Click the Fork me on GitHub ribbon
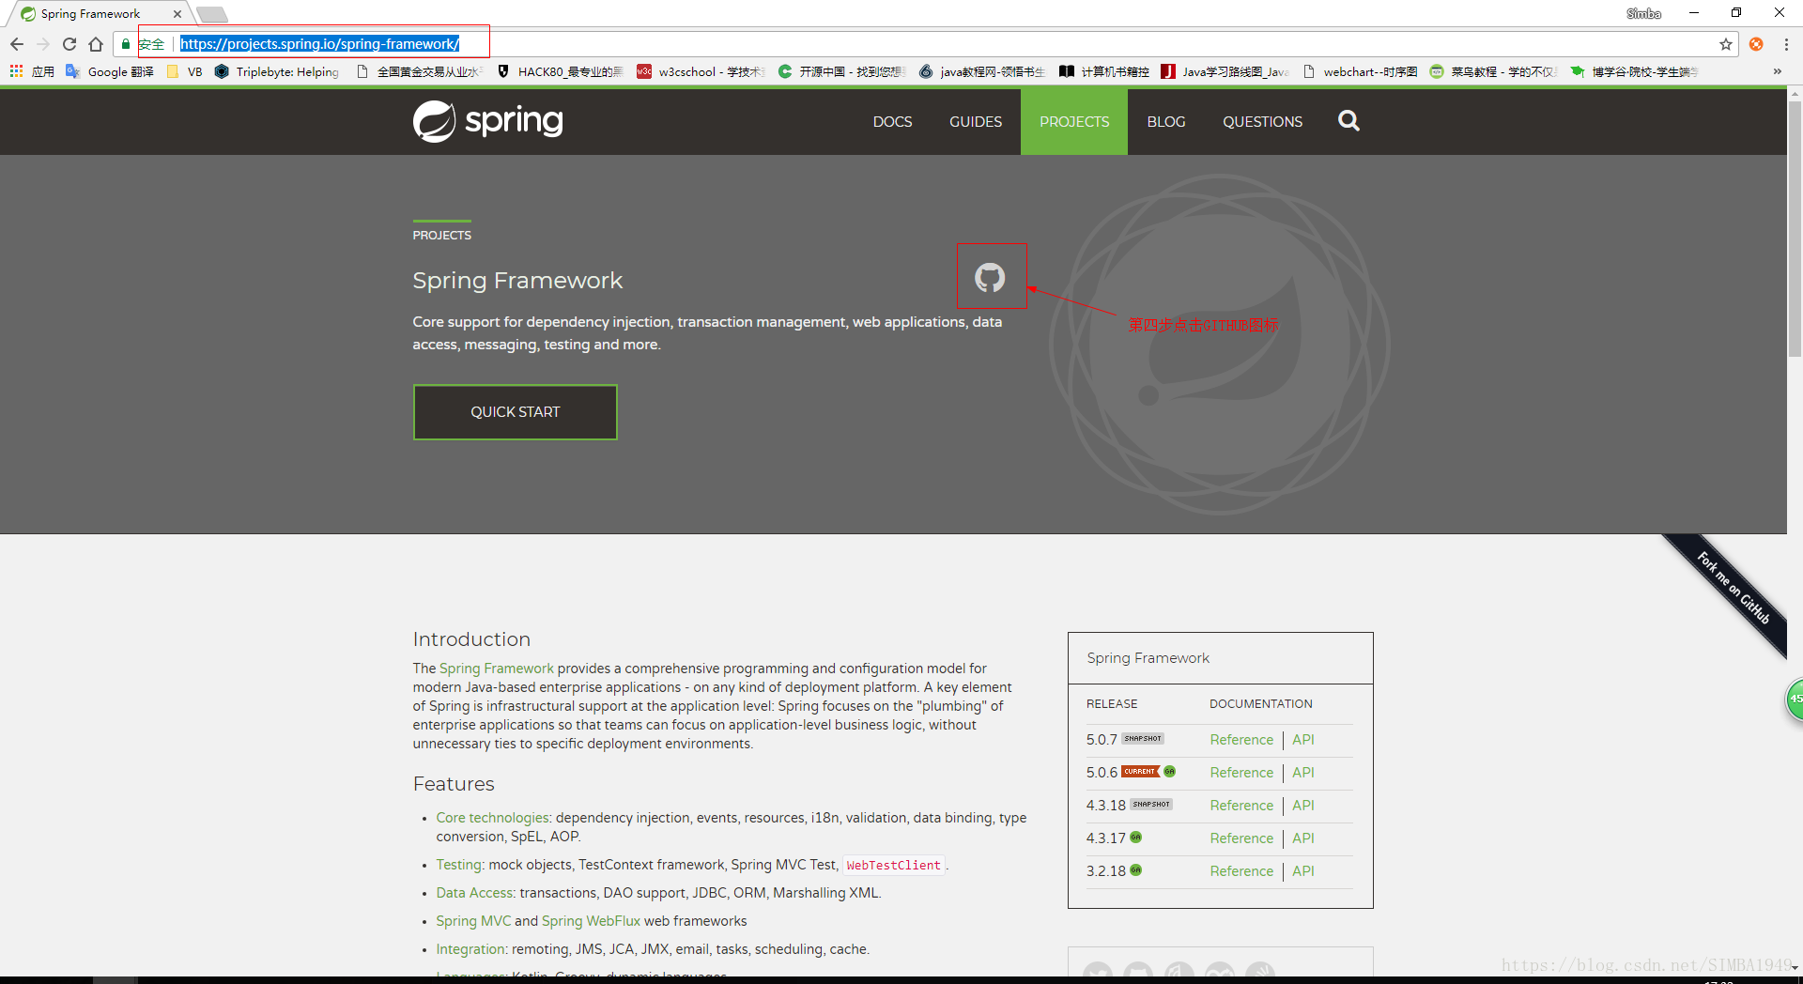The height and width of the screenshot is (984, 1803). pos(1733,589)
